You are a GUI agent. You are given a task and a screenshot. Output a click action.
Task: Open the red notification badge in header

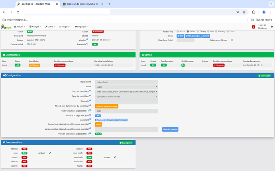coord(253,27)
